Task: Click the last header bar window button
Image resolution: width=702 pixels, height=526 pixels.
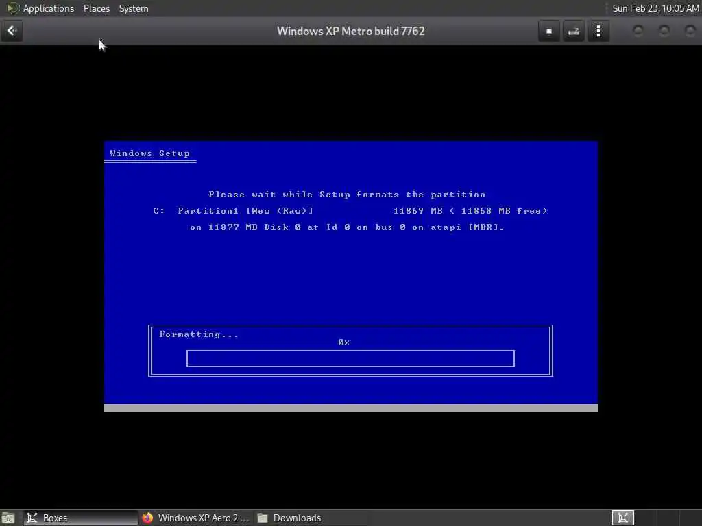Action: [690, 31]
